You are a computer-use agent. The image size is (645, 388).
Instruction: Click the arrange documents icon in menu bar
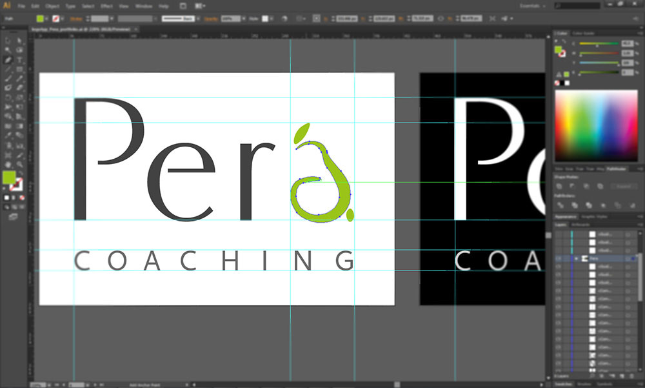tap(201, 5)
